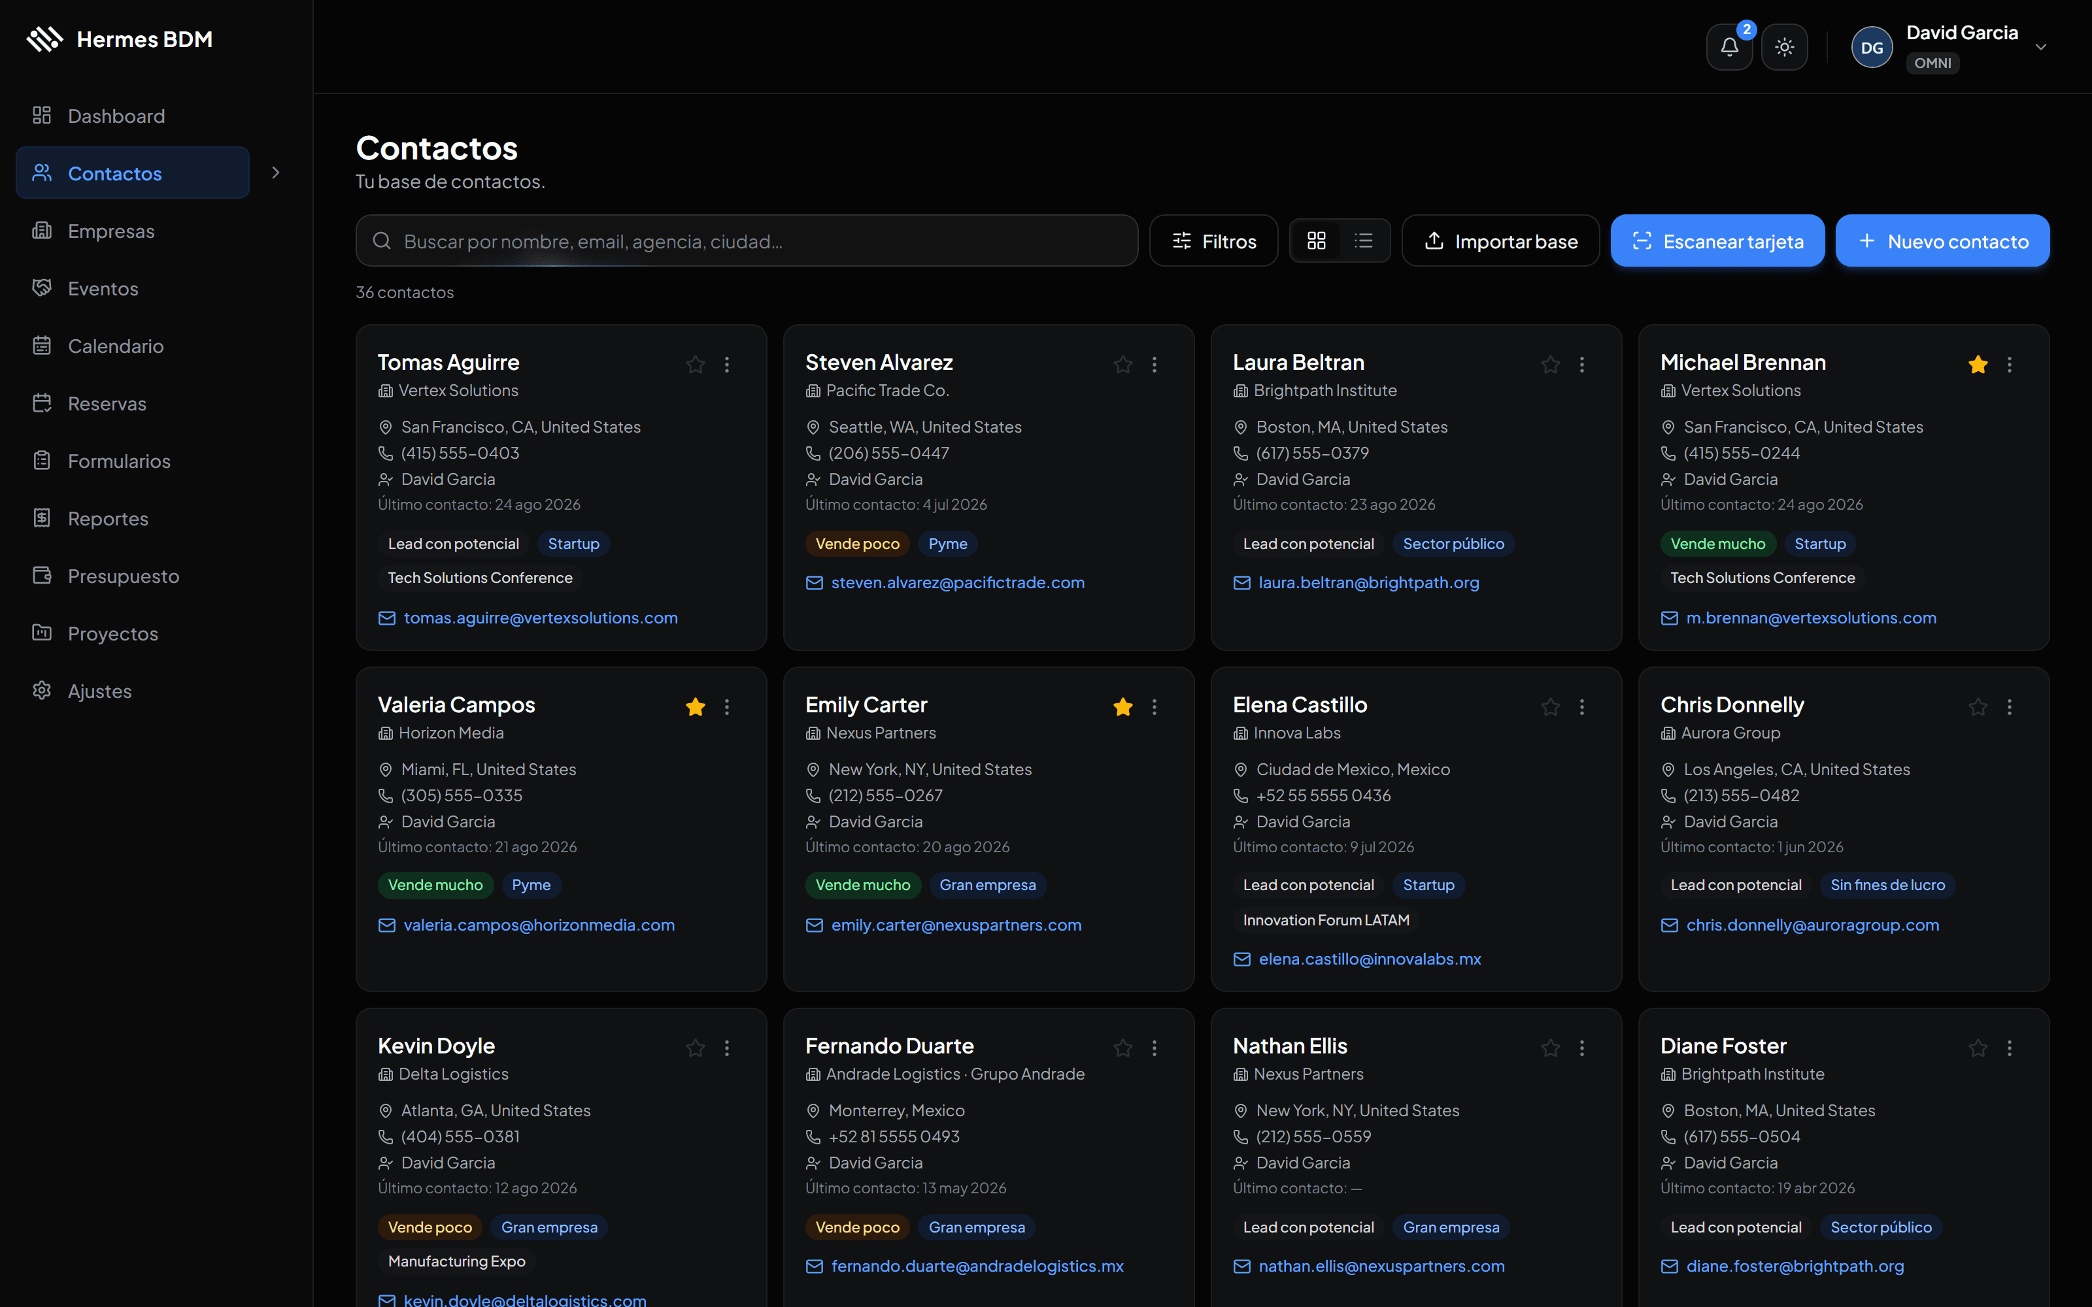Toggle light theme sun icon
The width and height of the screenshot is (2092, 1307).
click(1784, 48)
